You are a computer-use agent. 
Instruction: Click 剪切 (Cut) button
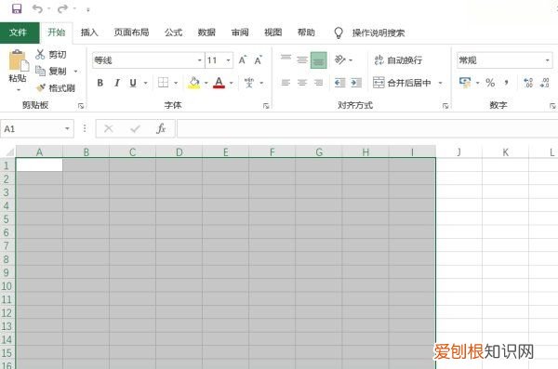[51, 55]
